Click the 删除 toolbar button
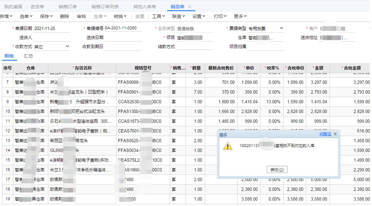Viewport: 372px width, 206px height. [65, 16]
